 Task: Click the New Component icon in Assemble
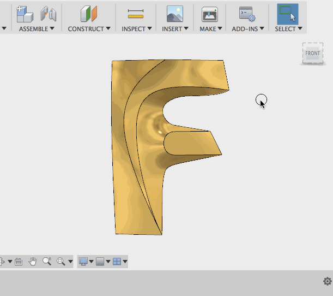(24, 13)
